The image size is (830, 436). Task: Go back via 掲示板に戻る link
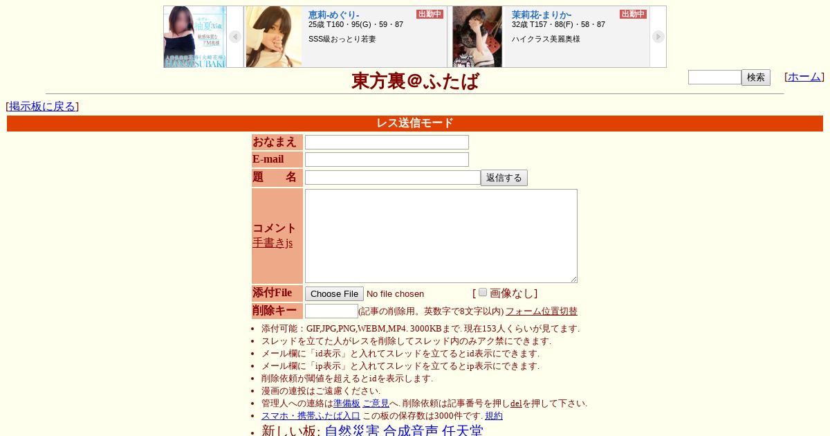click(42, 107)
